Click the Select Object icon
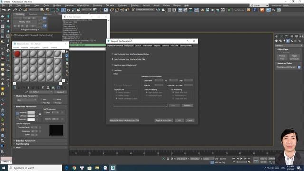This screenshot has height=171, width=304. (42, 10)
